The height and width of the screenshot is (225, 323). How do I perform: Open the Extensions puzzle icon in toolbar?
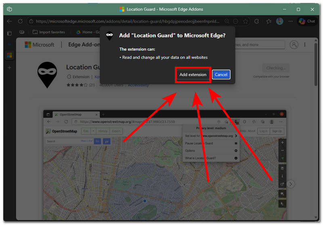(x=256, y=21)
